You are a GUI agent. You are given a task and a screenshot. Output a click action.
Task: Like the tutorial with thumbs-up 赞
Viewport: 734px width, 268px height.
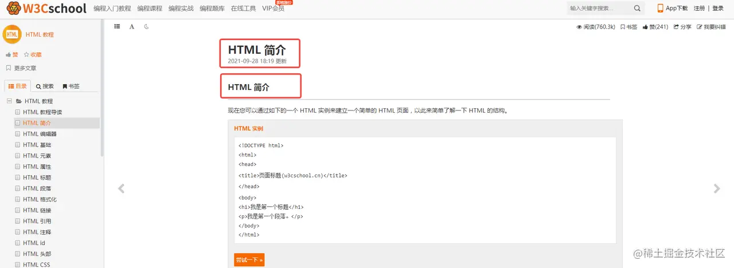[x=11, y=54]
